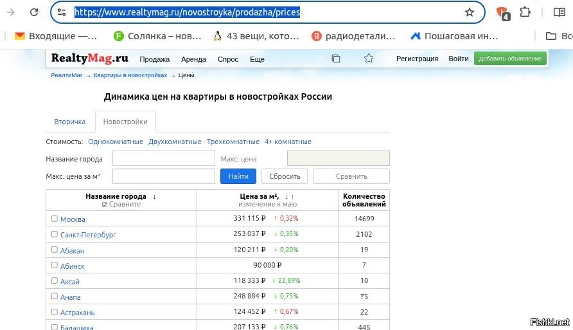Open the Москва city link
This screenshot has height=330, width=573.
point(73,219)
